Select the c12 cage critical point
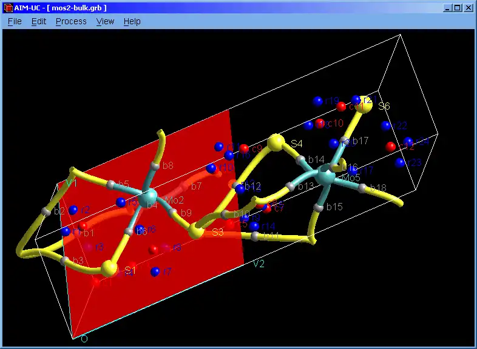477x349 pixels. click(x=391, y=147)
